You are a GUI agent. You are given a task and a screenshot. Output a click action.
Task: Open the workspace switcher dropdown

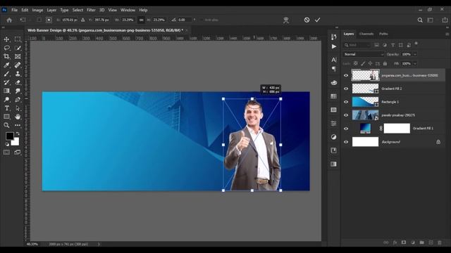[x=431, y=20]
